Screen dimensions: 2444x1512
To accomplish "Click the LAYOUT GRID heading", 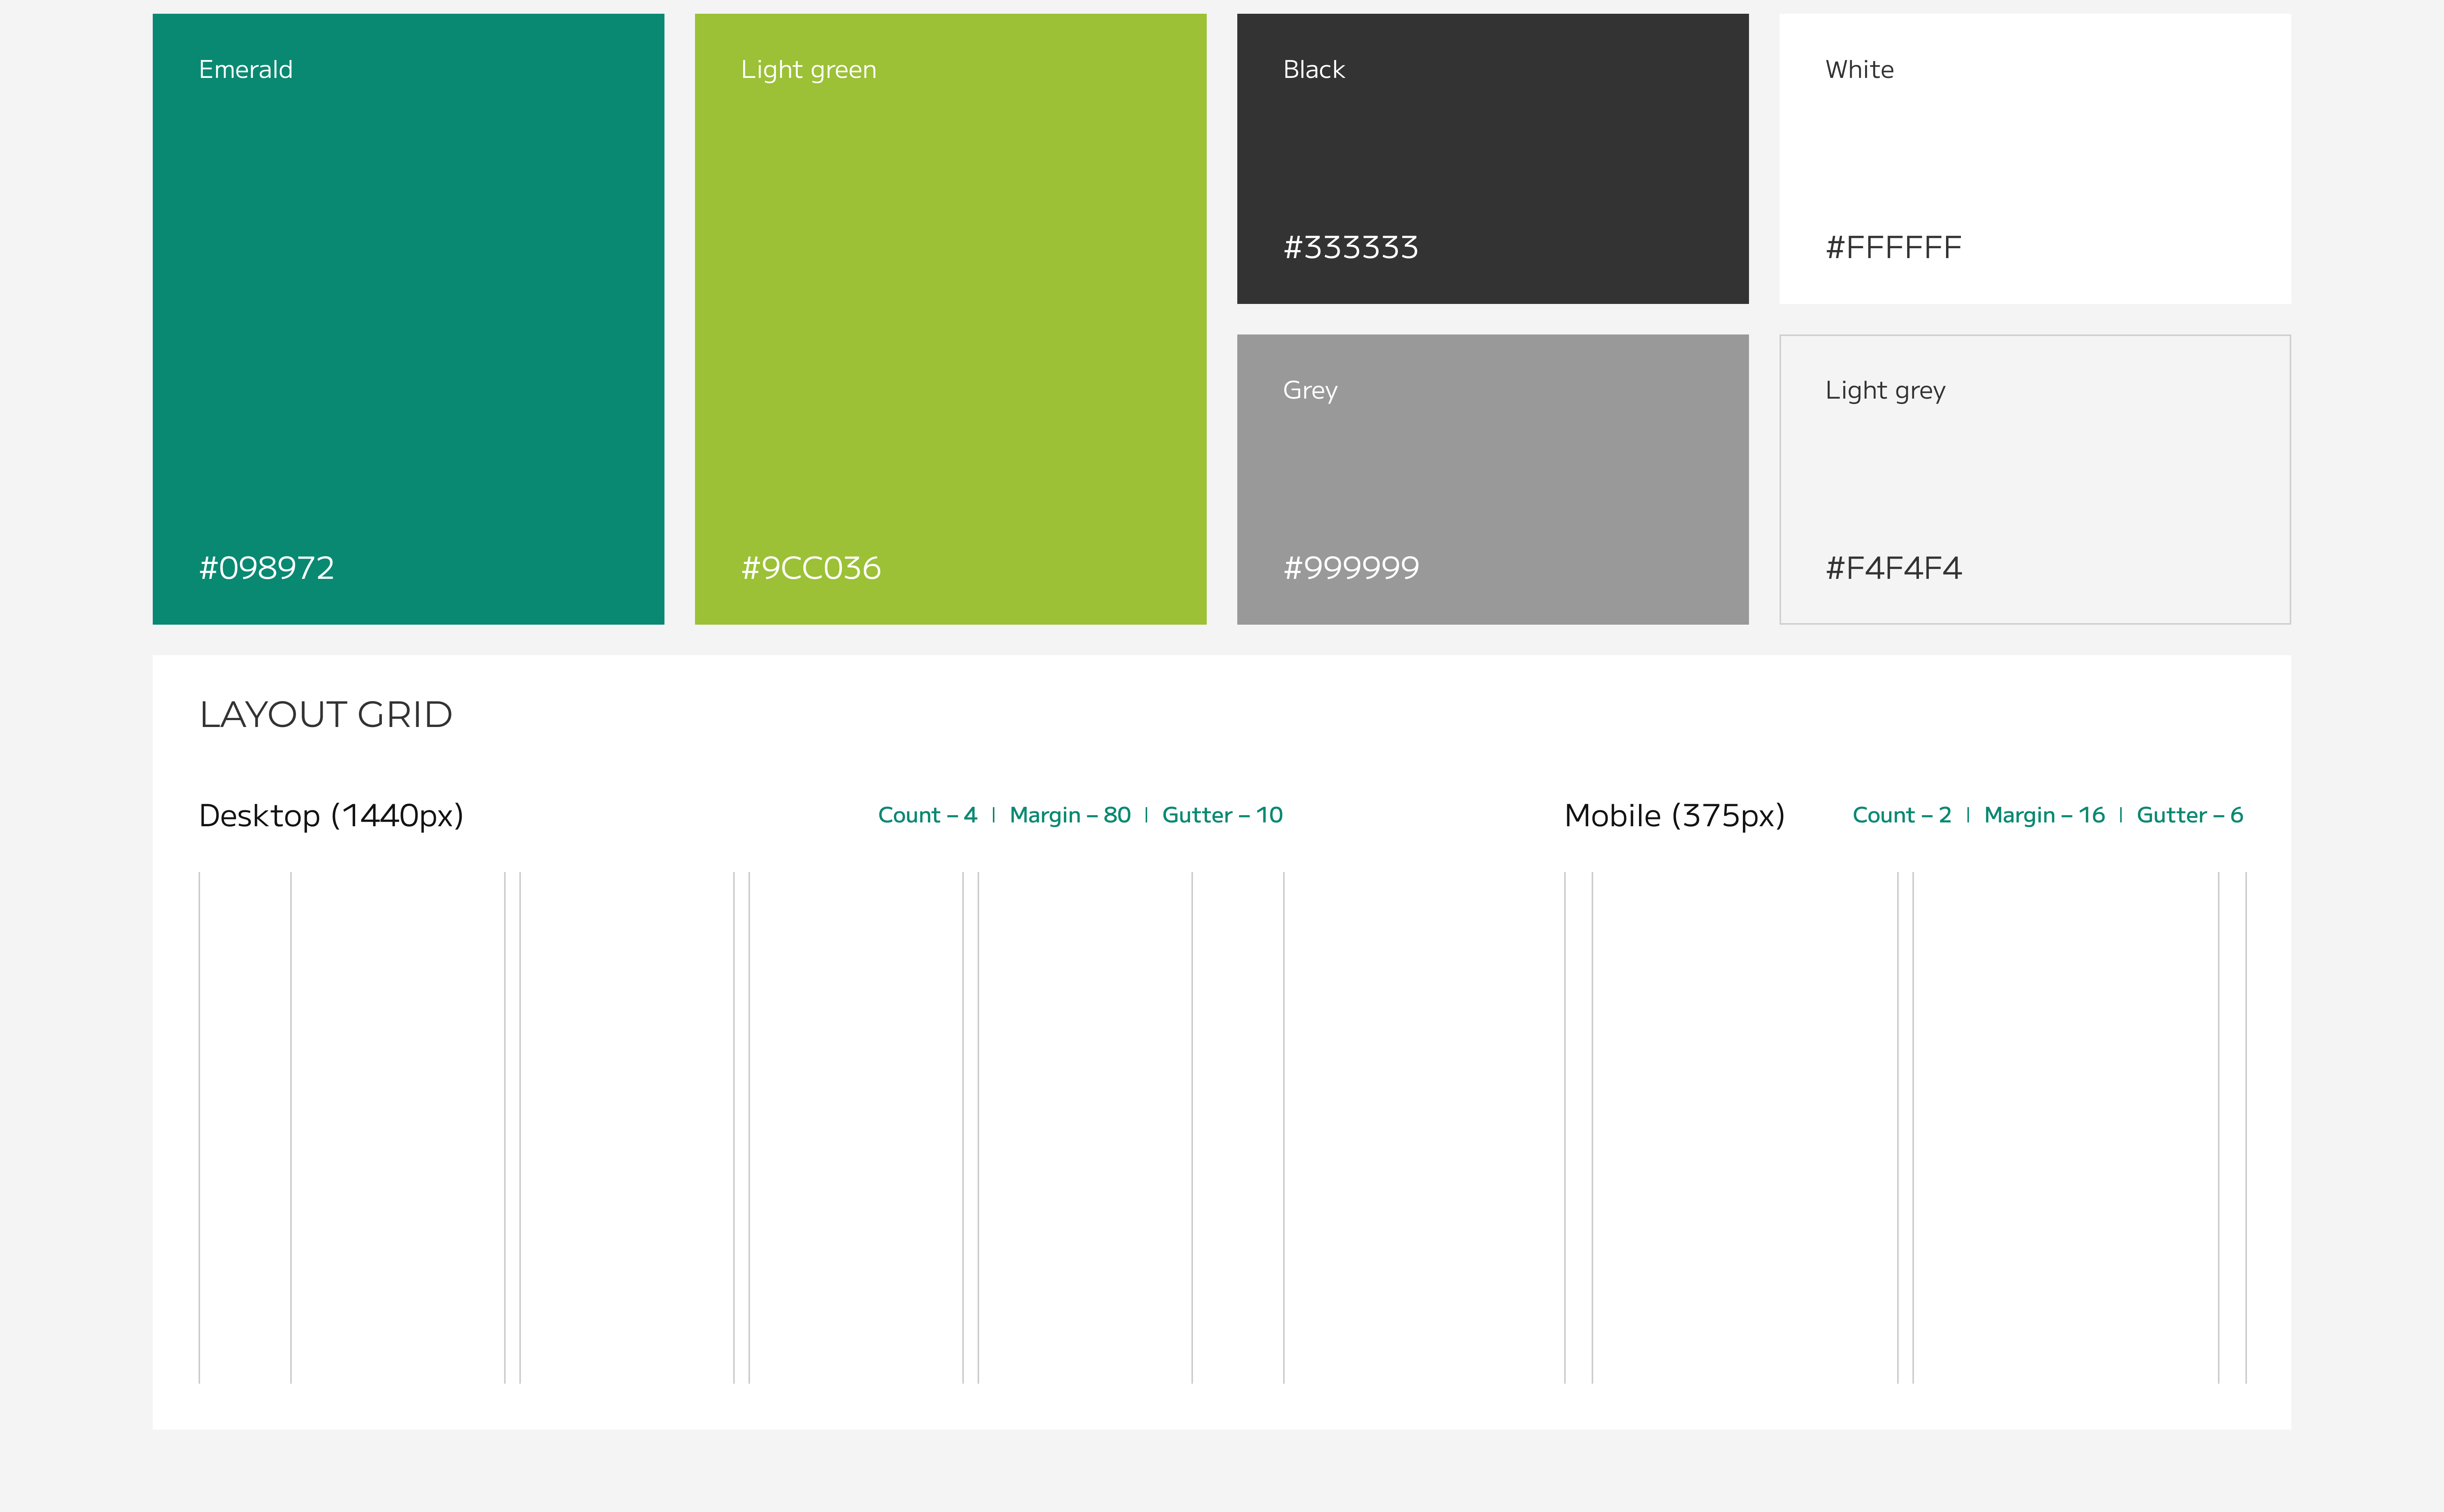I will pyautogui.click(x=326, y=714).
